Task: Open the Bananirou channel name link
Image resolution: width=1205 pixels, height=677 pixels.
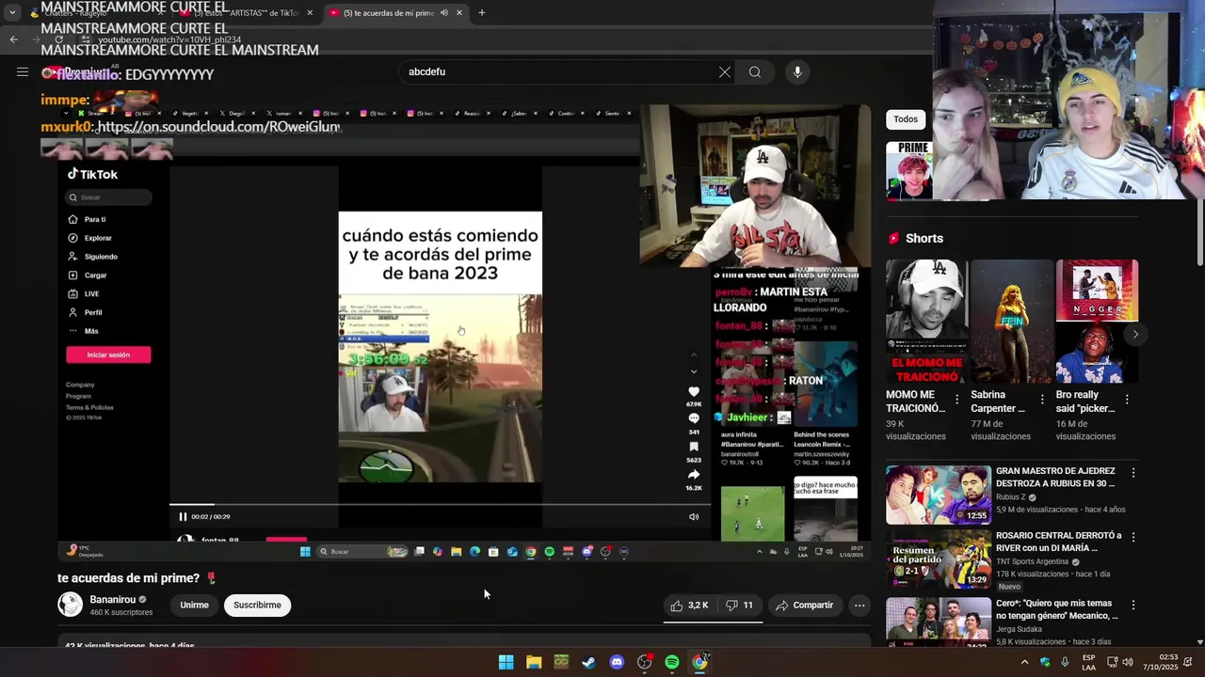Action: click(x=113, y=599)
